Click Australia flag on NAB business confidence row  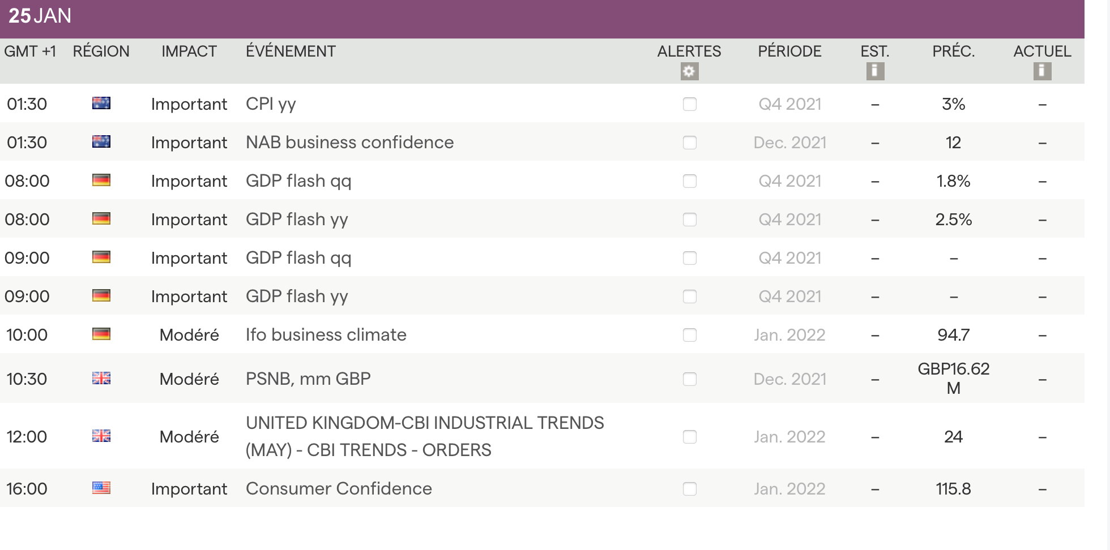coord(101,141)
